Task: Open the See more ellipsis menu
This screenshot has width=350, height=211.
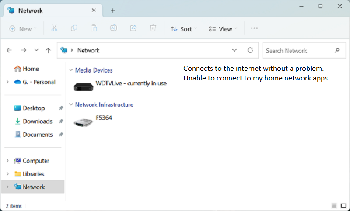Action: [x=254, y=28]
